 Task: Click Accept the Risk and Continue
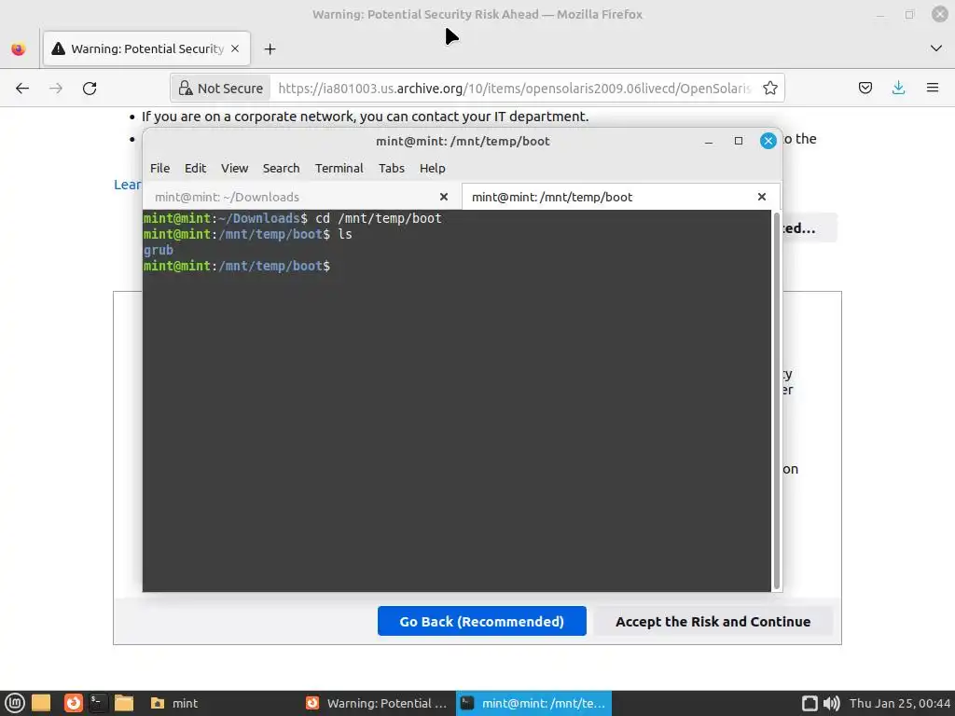713,621
